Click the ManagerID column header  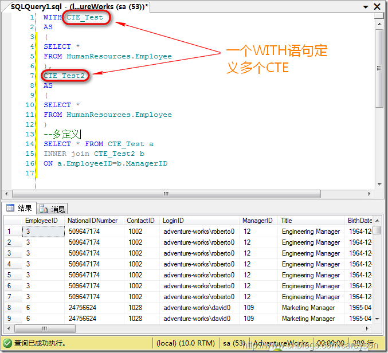(x=258, y=221)
